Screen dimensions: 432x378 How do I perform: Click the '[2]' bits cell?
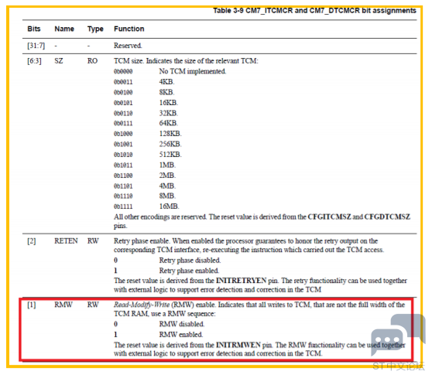coord(32,241)
